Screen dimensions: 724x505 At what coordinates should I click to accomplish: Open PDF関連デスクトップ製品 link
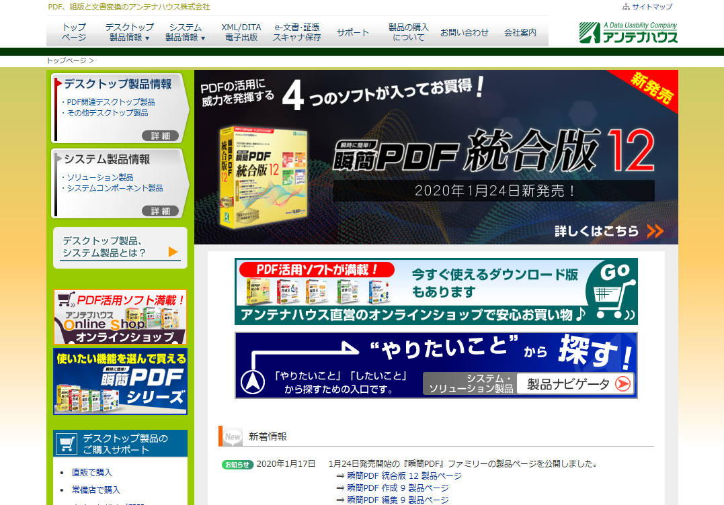[111, 102]
